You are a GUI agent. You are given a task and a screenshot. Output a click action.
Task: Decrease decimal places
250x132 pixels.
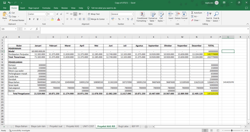[x=132, y=19]
